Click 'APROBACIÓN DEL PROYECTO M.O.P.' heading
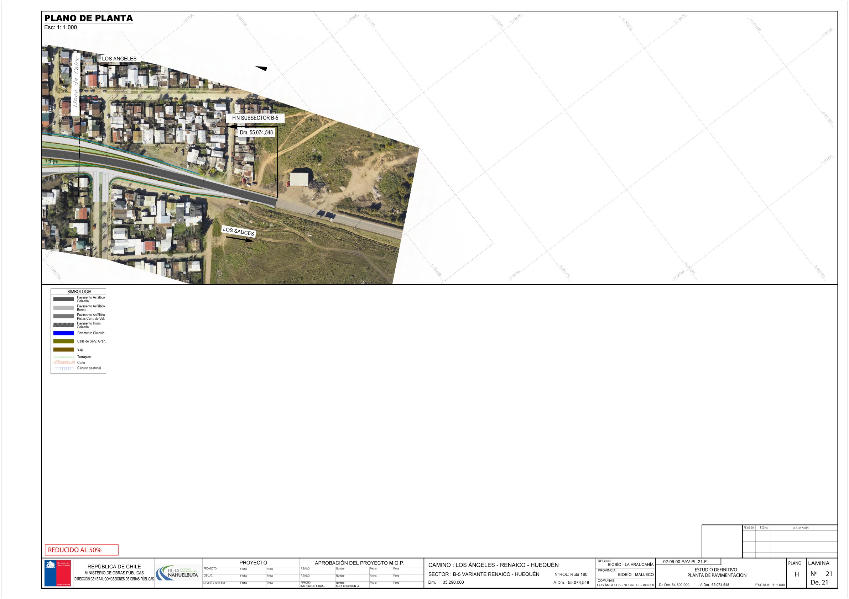 (359, 563)
